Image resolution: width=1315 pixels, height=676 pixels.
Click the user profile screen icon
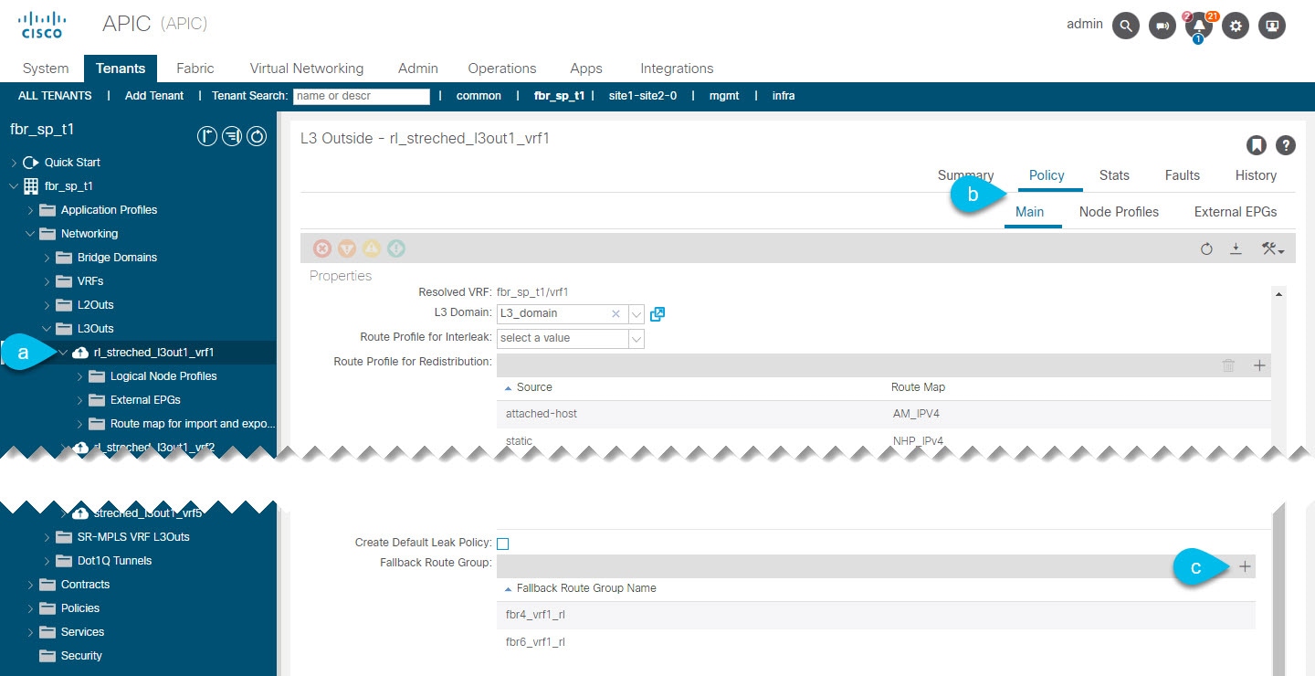tap(1272, 26)
